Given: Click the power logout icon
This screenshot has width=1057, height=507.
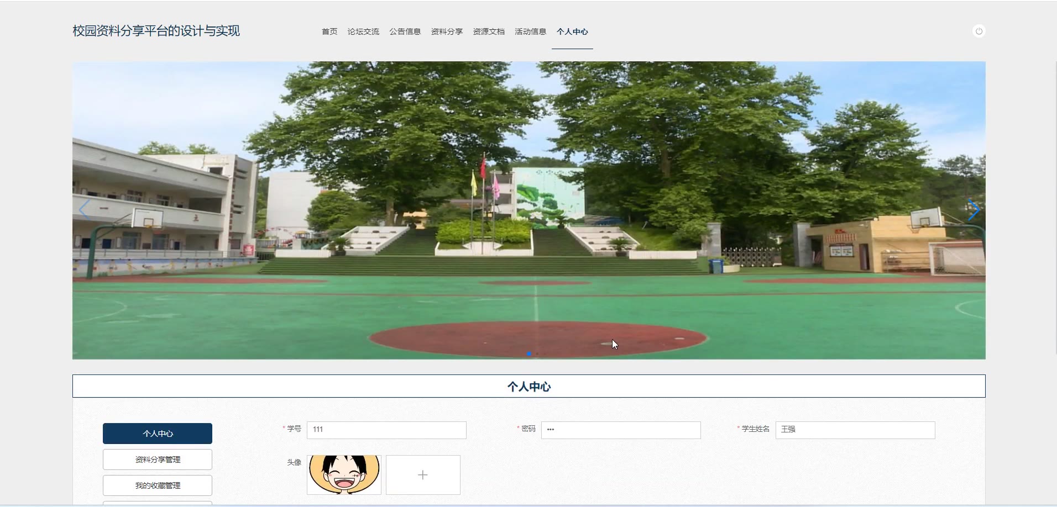Looking at the screenshot, I should tap(978, 31).
